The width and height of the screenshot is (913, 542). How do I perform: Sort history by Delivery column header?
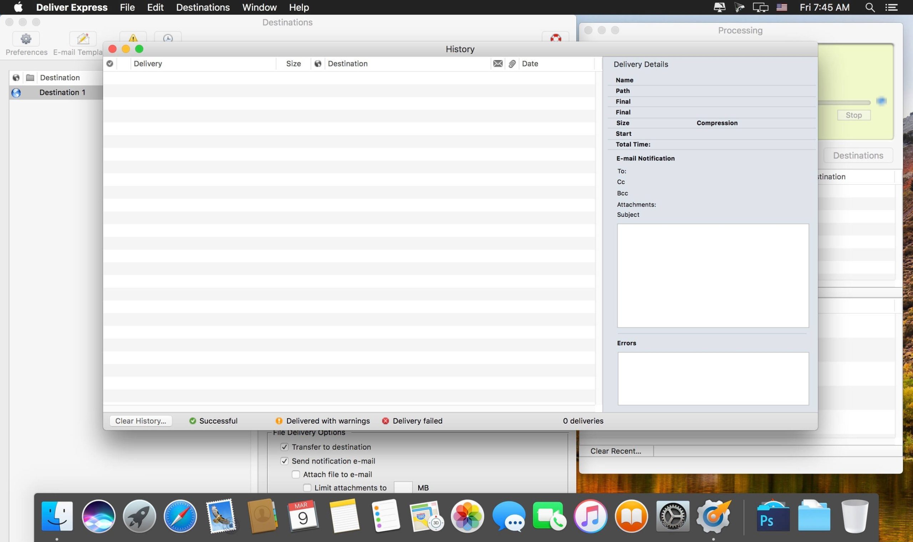pyautogui.click(x=148, y=63)
